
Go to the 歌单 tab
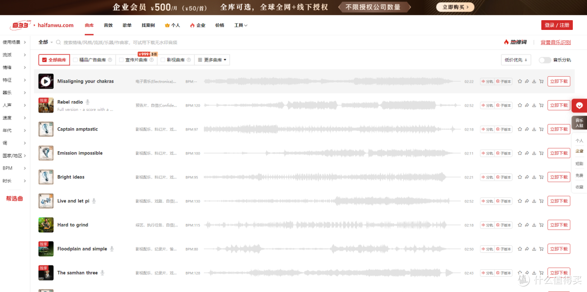(127, 26)
